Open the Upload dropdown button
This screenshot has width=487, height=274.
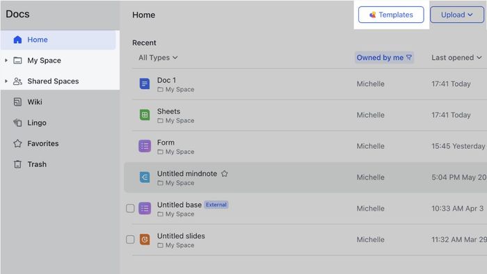click(x=457, y=15)
